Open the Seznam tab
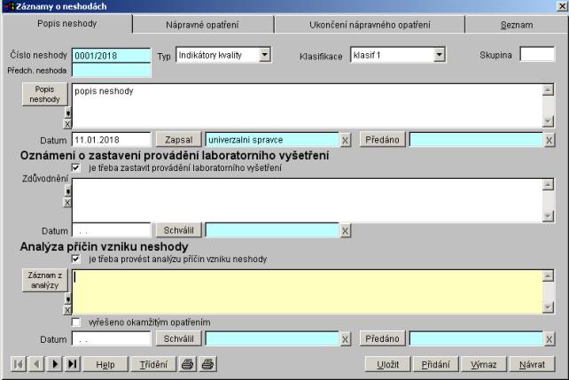Screen dimensions: 569x380 pos(515,24)
